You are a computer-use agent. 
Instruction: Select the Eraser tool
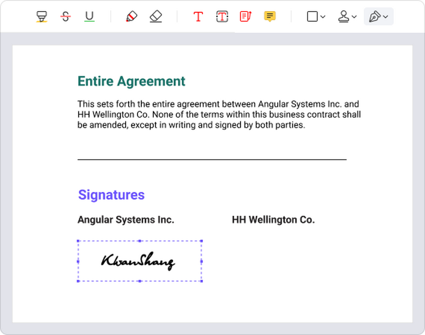click(155, 17)
